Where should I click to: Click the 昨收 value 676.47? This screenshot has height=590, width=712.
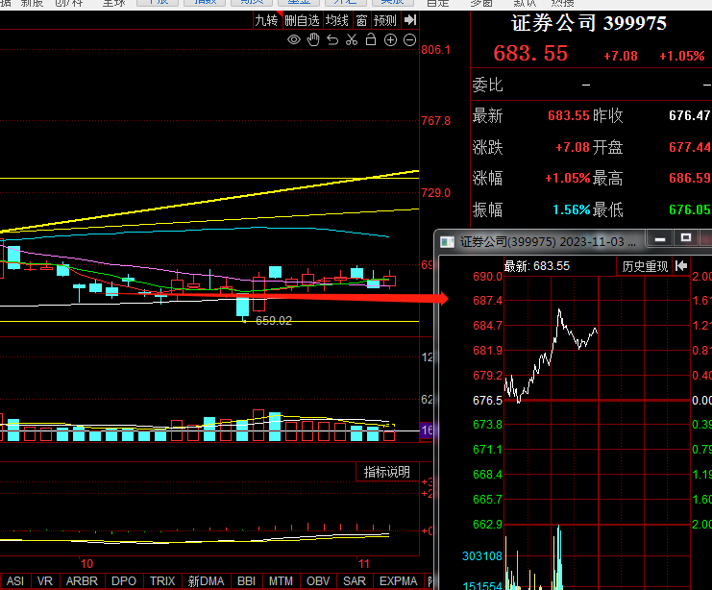689,115
